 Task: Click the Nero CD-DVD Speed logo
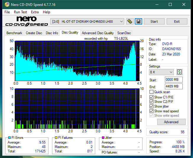tap(27, 21)
